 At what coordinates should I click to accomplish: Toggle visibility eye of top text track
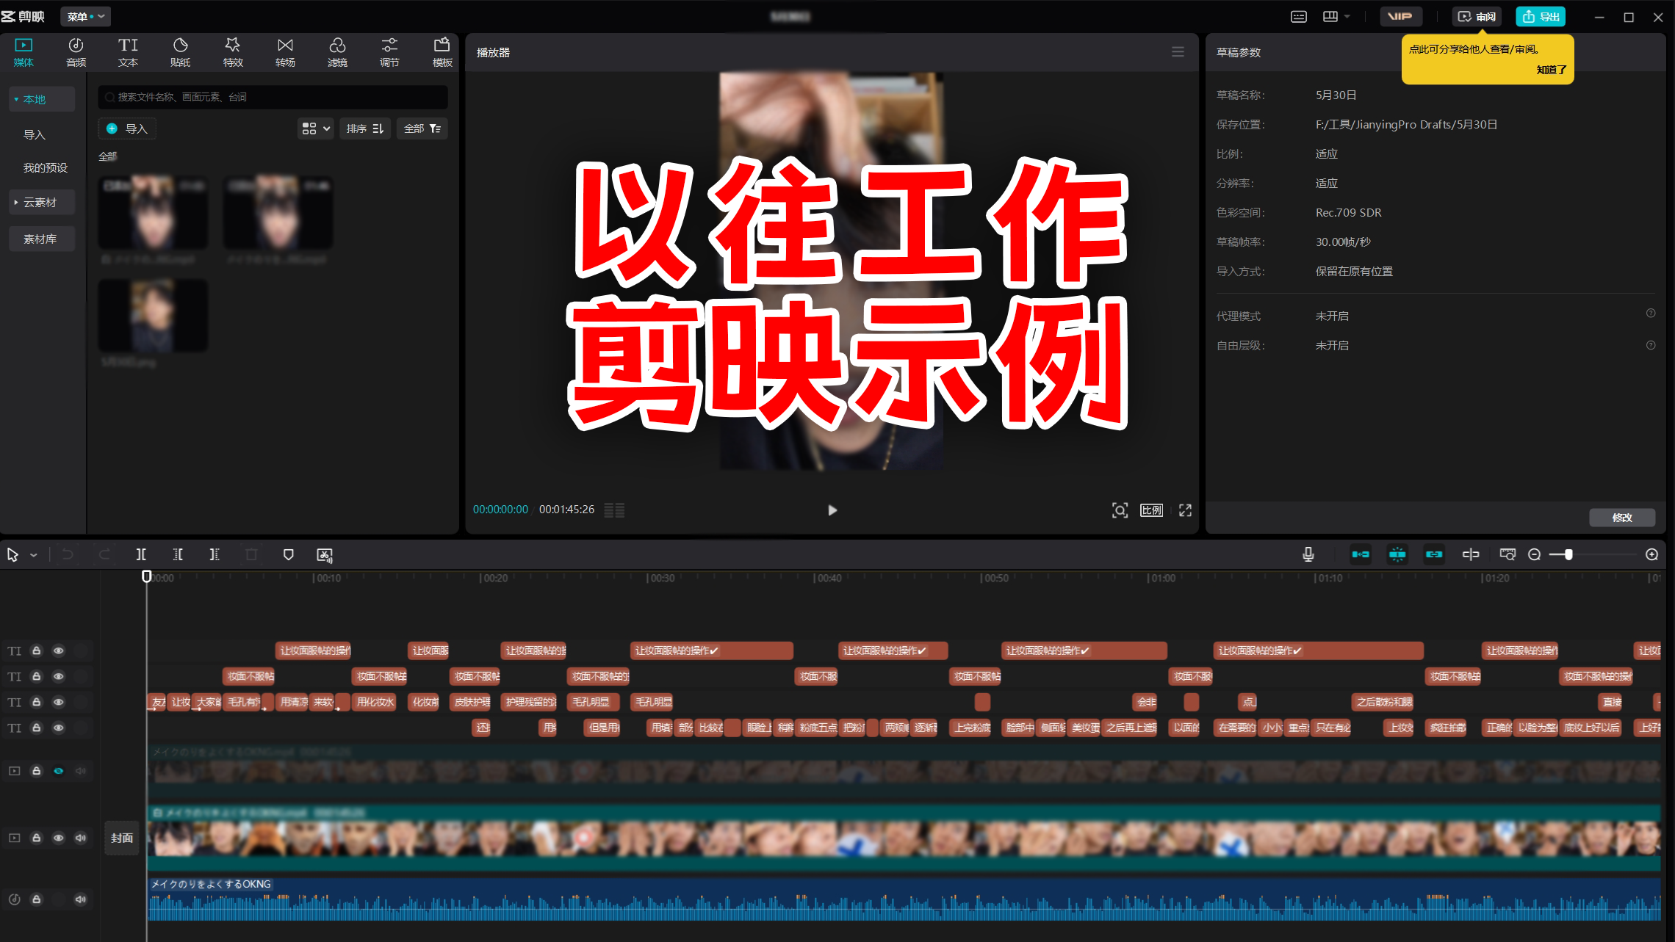(x=59, y=651)
